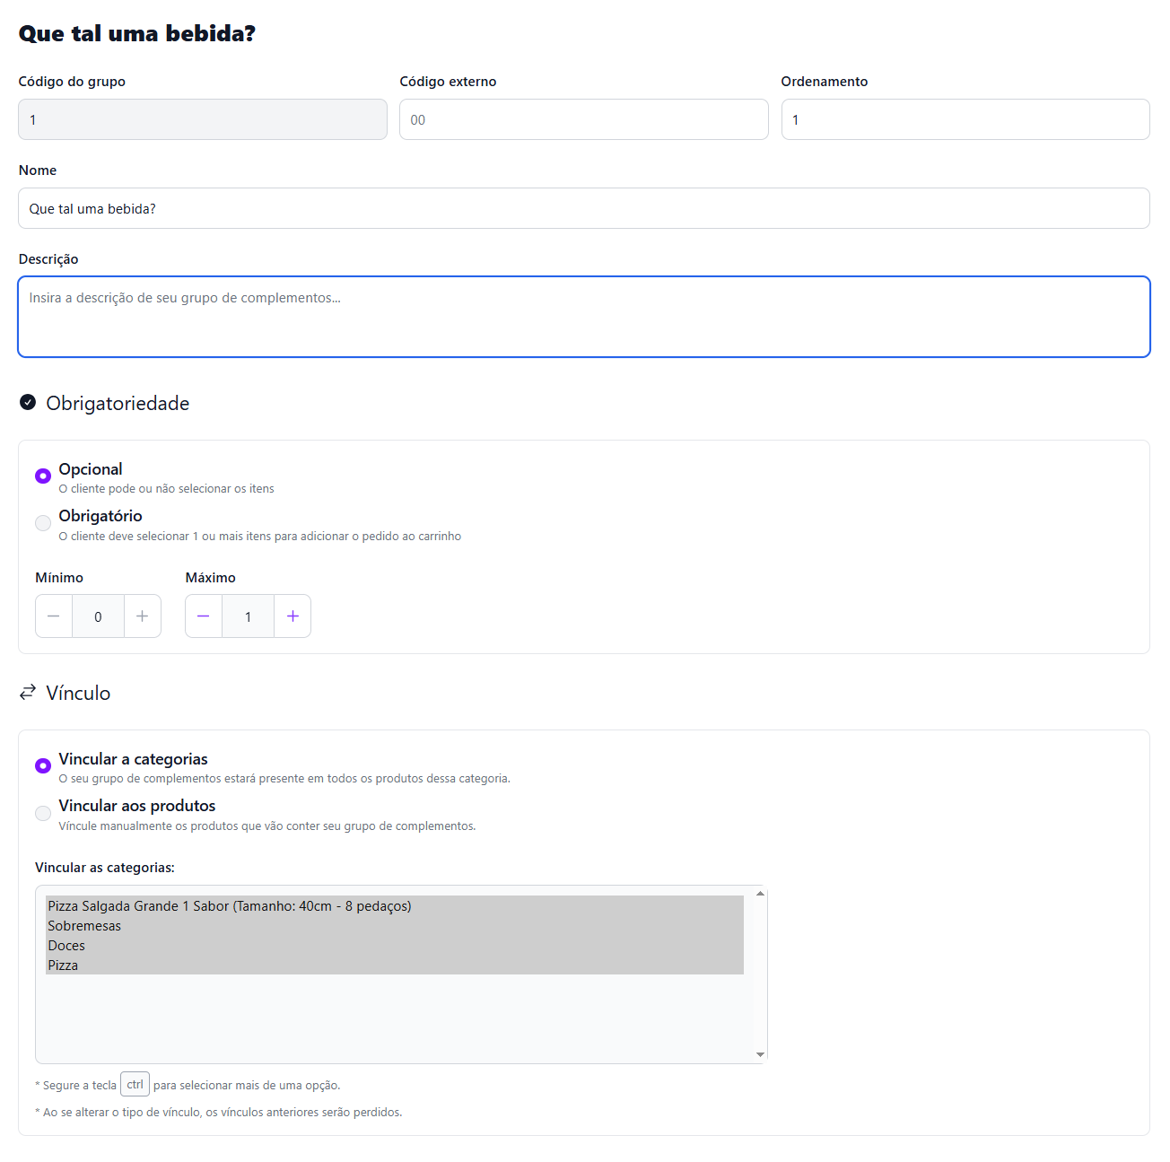This screenshot has width=1170, height=1162.
Task: Select Sobremesas in the categories list
Action: coord(84,926)
